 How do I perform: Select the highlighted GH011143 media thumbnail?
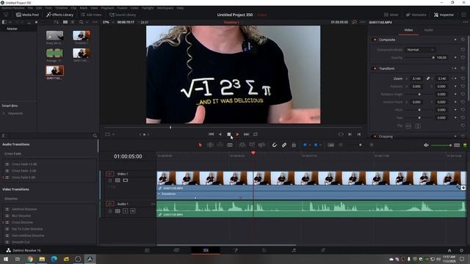(54, 71)
